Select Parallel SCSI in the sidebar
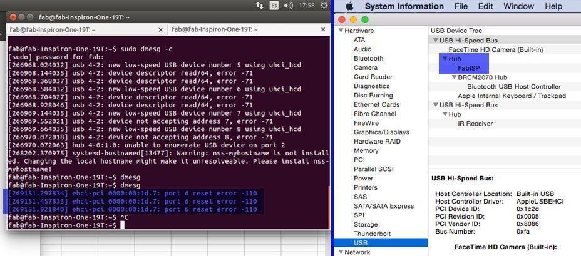 pos(374,169)
